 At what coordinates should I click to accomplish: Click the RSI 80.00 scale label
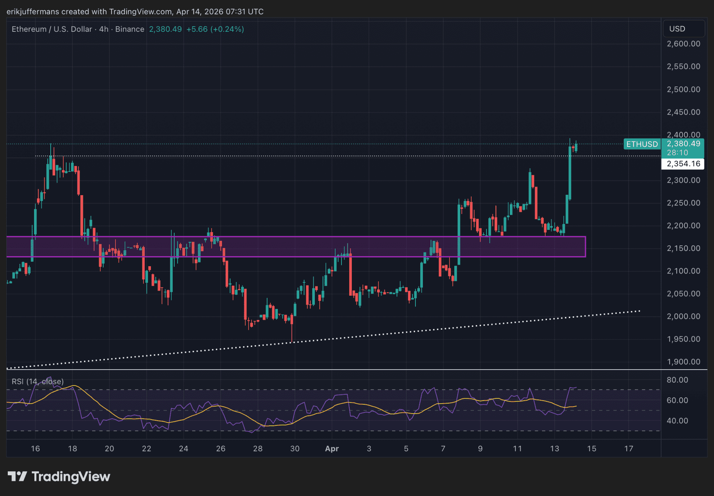(677, 380)
